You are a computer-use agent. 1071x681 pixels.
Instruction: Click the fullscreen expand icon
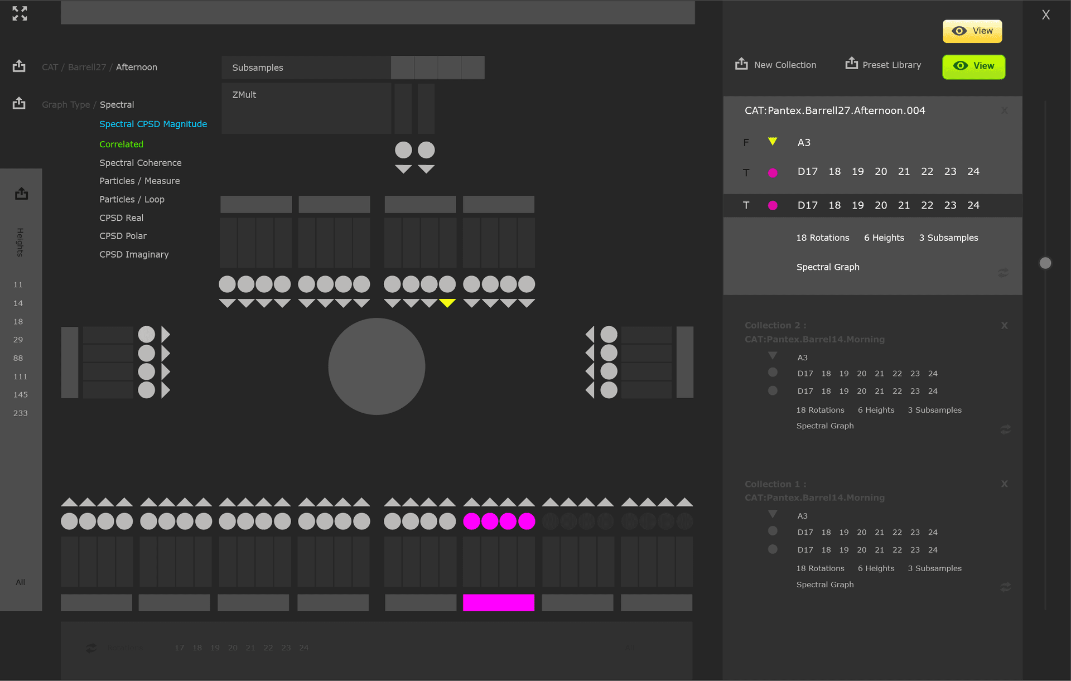pos(20,13)
